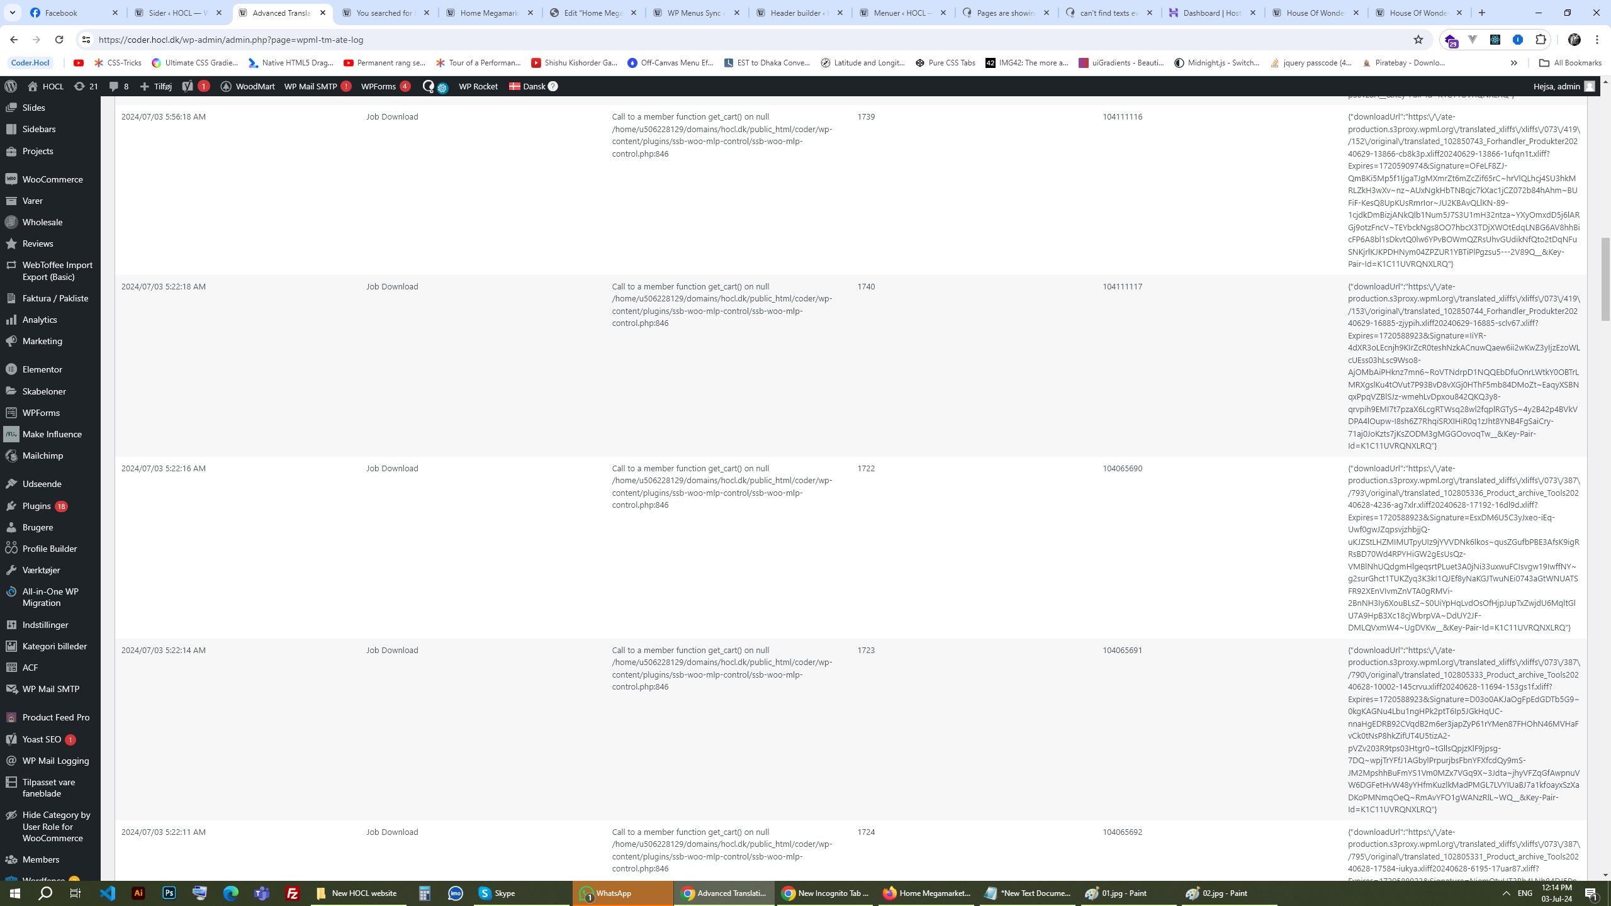Click the browser address bar URL
This screenshot has height=906, width=1611.
point(231,40)
